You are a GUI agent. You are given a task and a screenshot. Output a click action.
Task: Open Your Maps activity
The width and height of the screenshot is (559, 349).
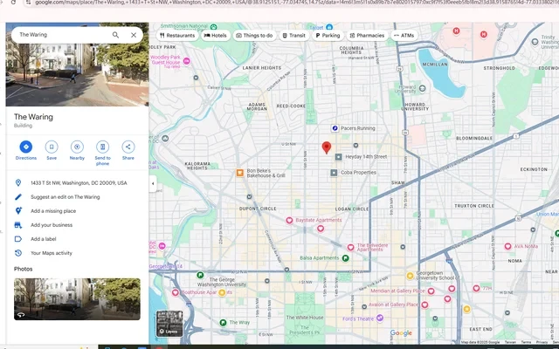click(52, 253)
